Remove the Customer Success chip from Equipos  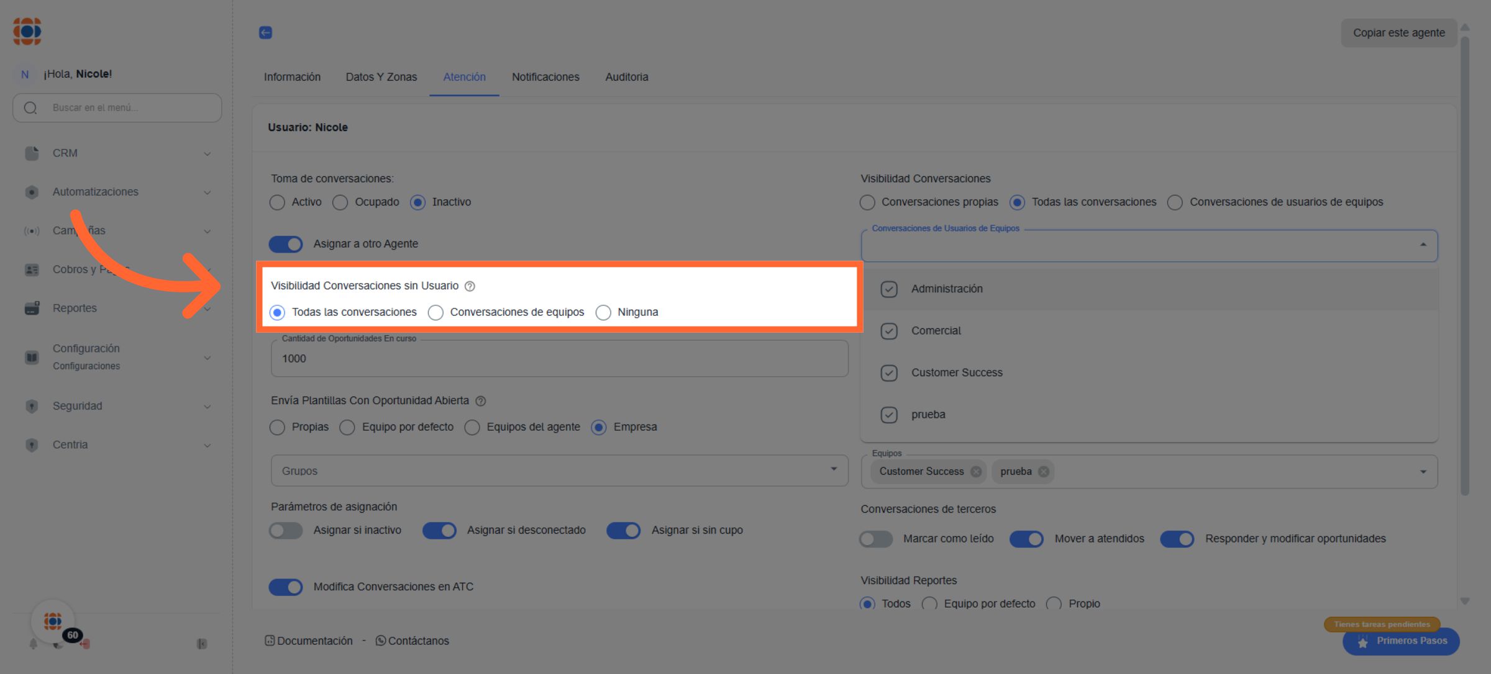[976, 472]
